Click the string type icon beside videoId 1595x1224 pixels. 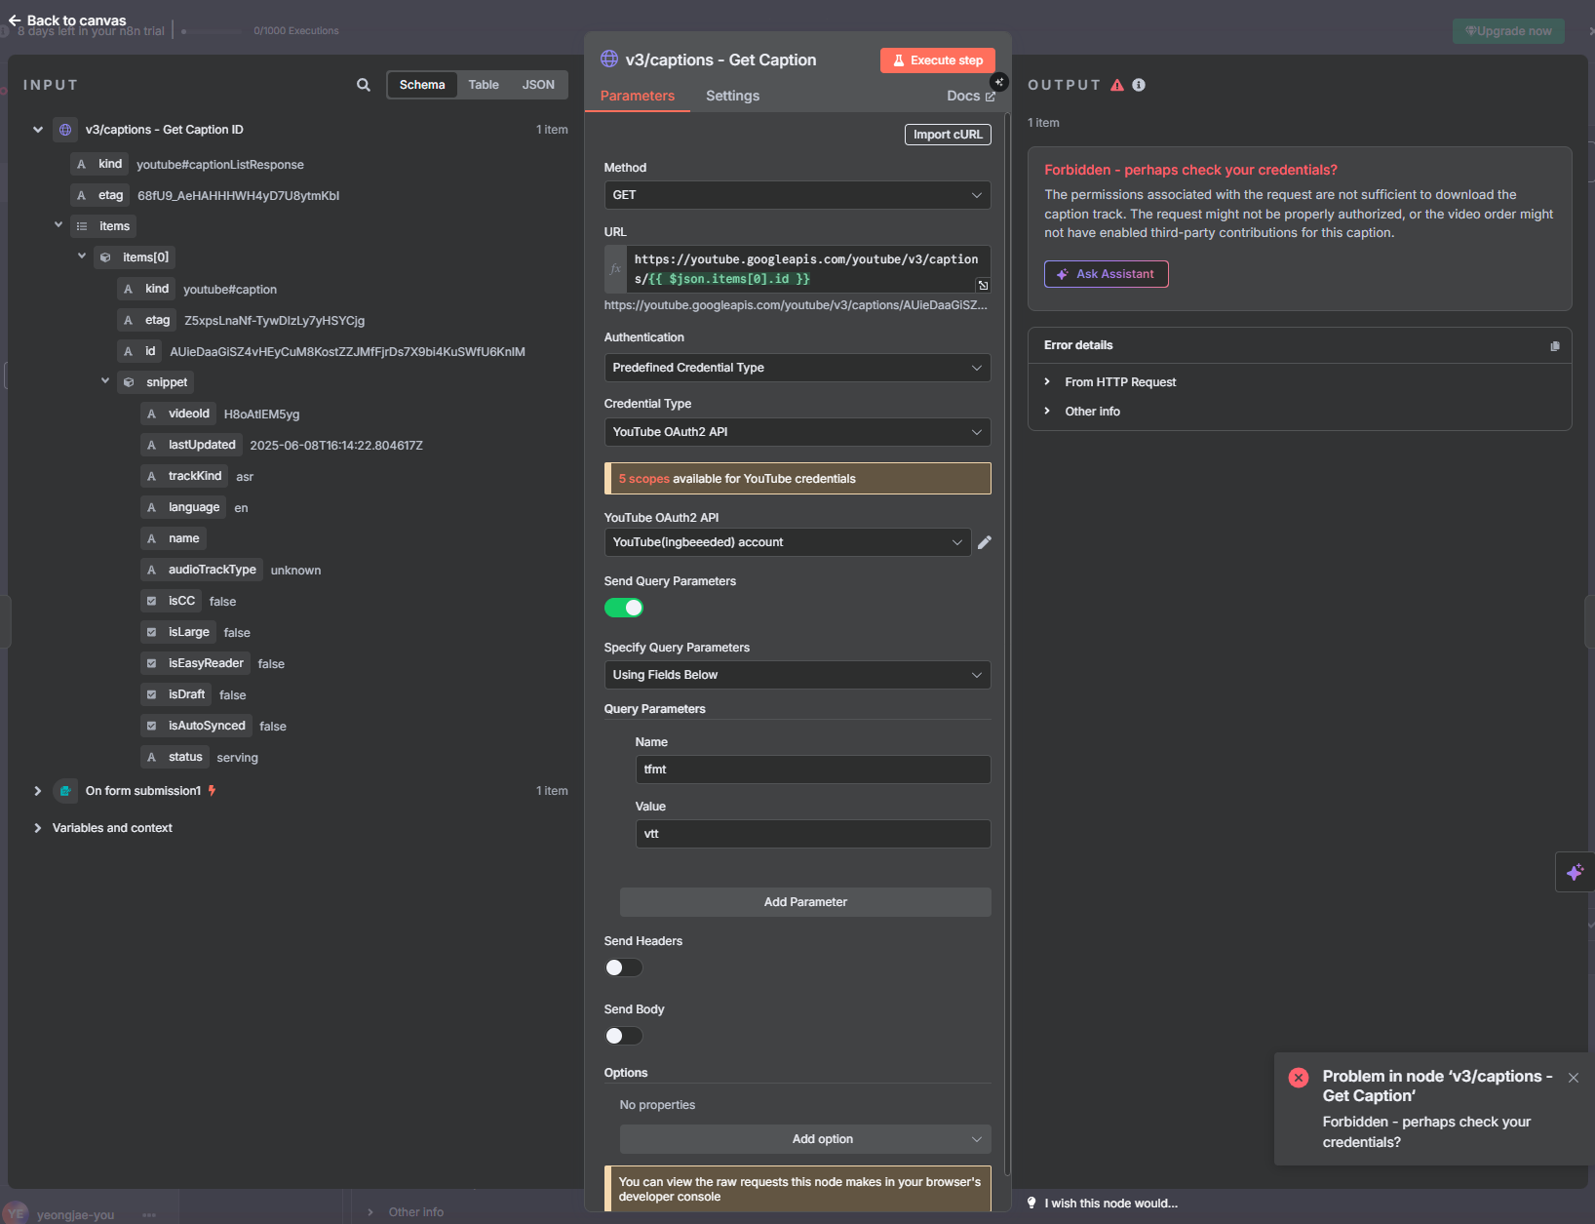[x=151, y=414]
